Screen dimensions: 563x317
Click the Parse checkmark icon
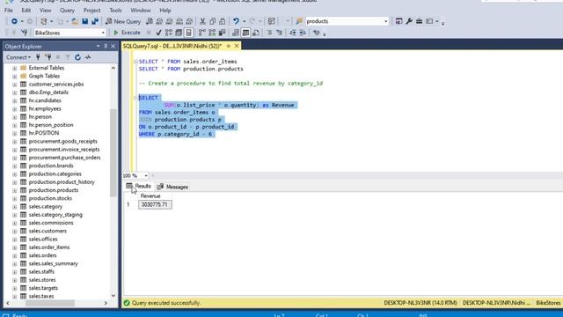[x=158, y=33]
